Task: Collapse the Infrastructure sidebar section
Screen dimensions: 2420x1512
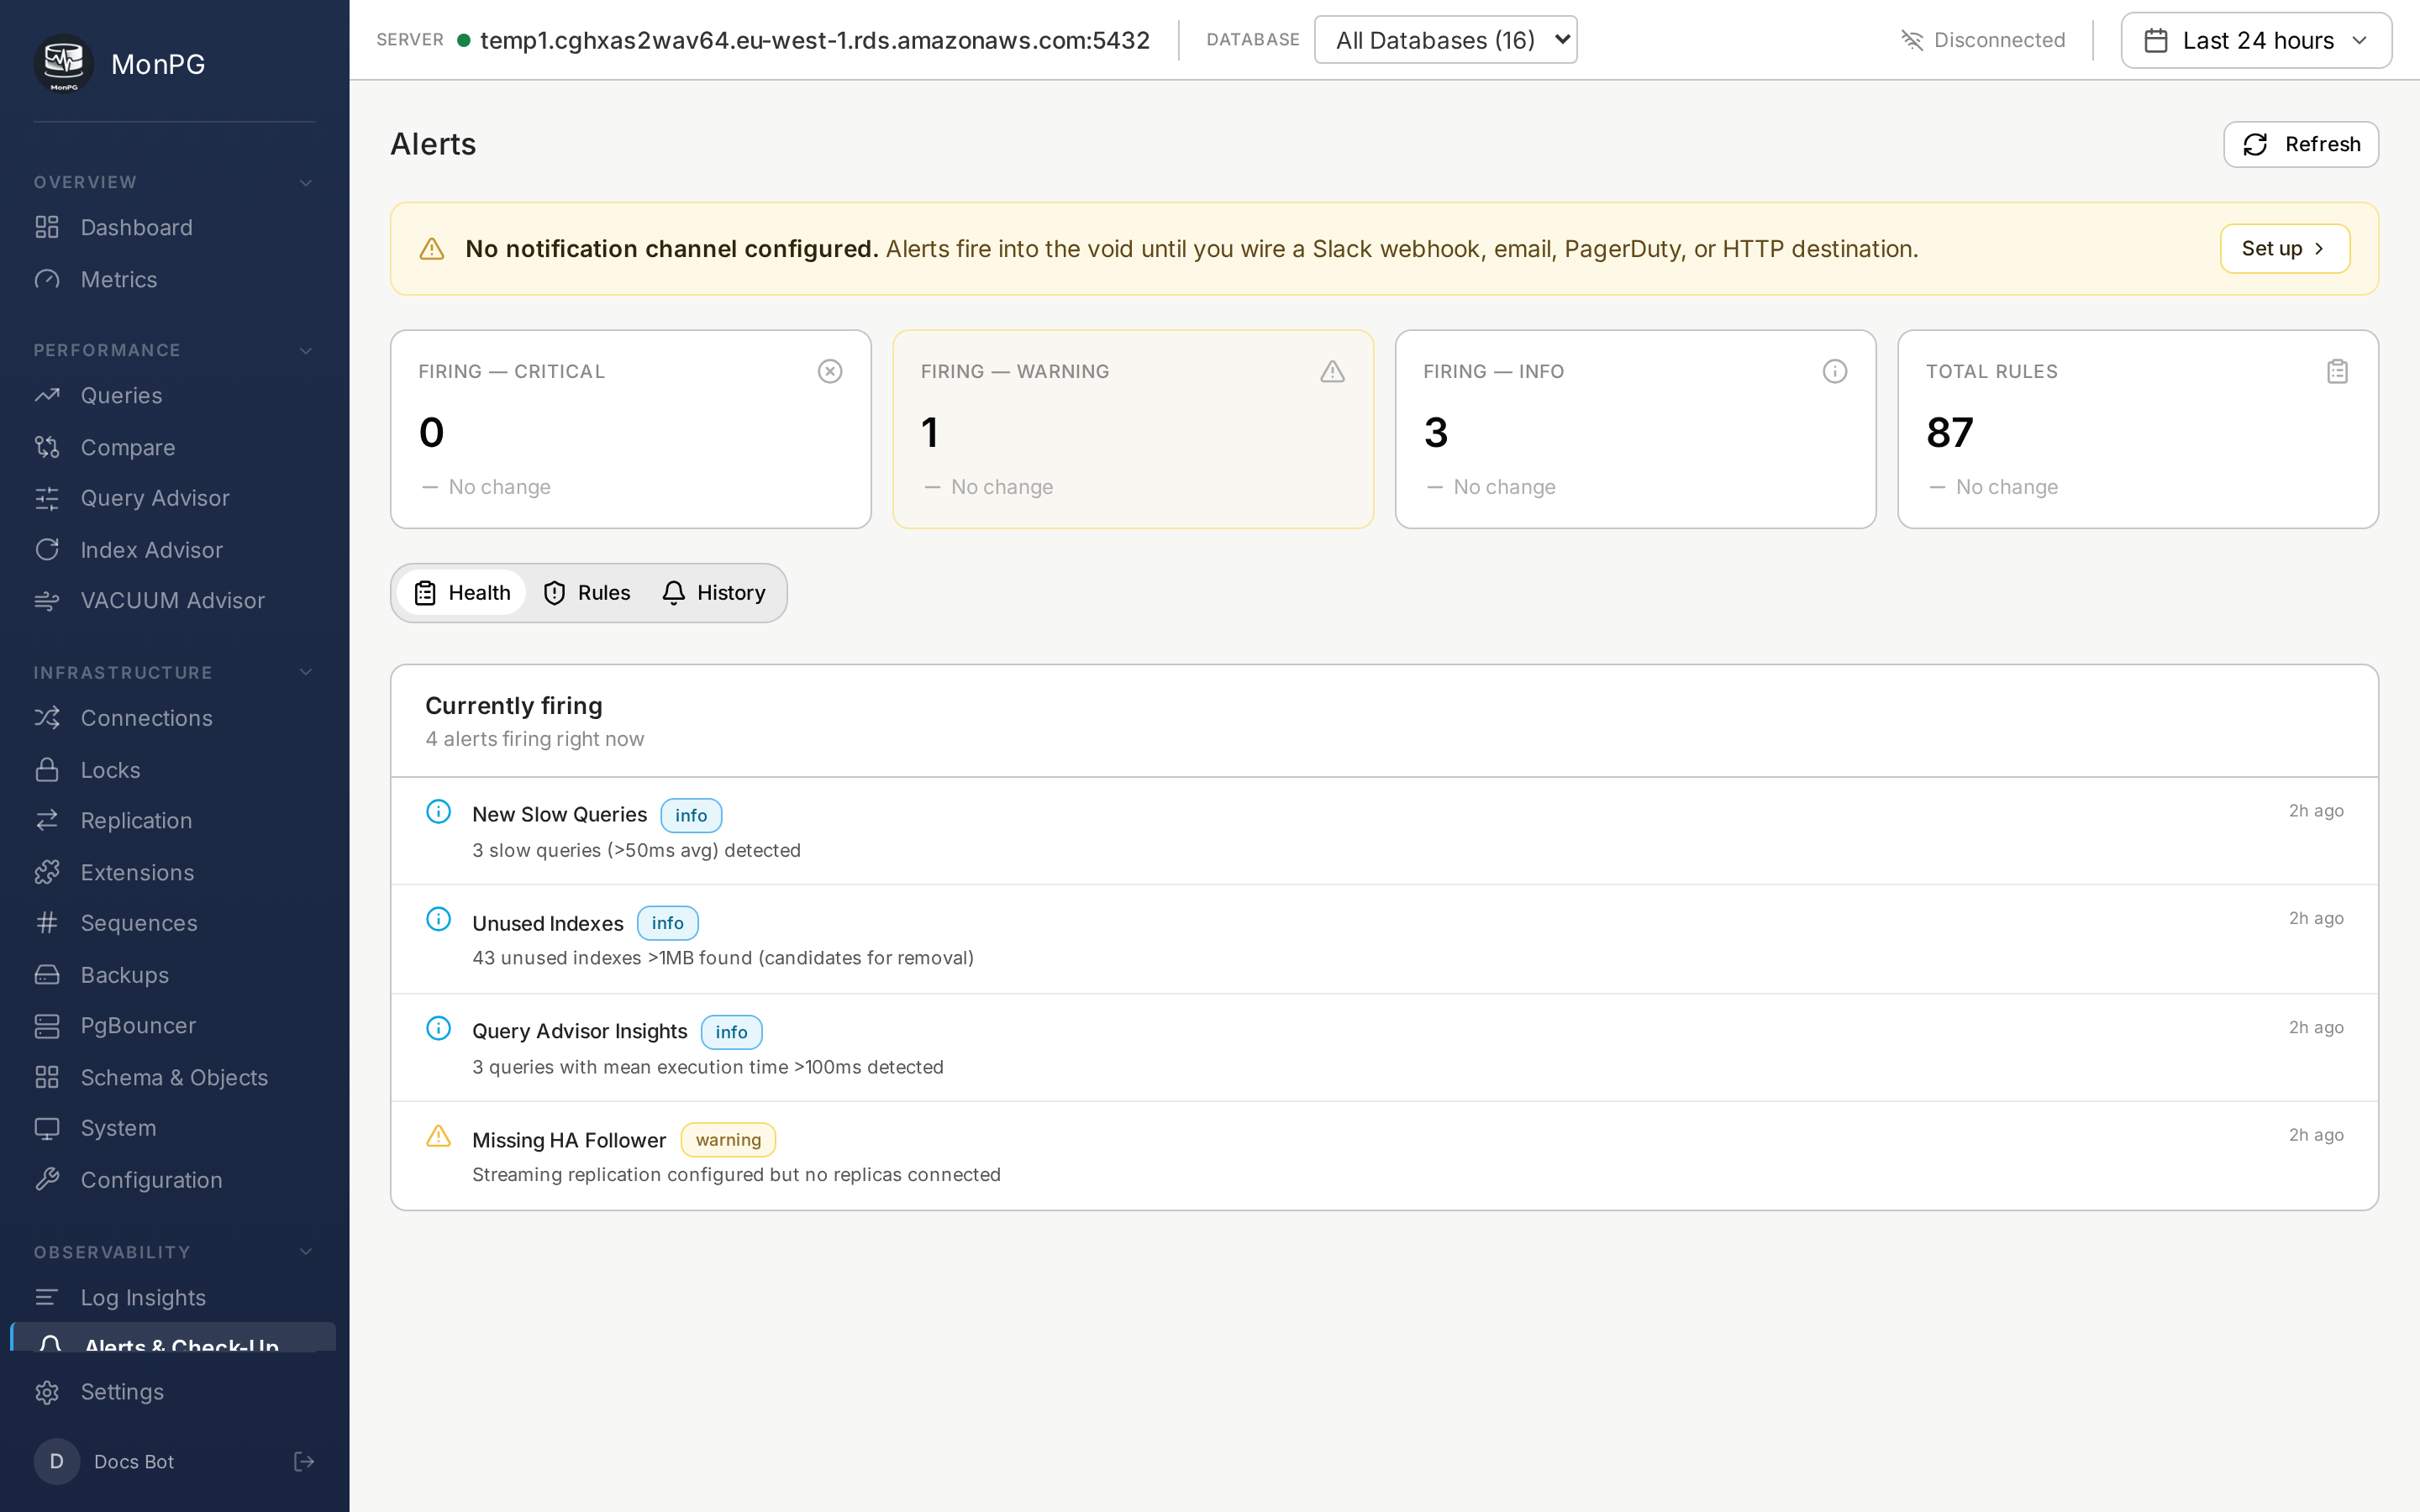Action: click(306, 672)
